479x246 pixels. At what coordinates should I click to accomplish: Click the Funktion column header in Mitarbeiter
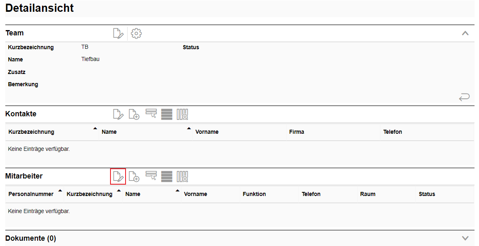(254, 194)
